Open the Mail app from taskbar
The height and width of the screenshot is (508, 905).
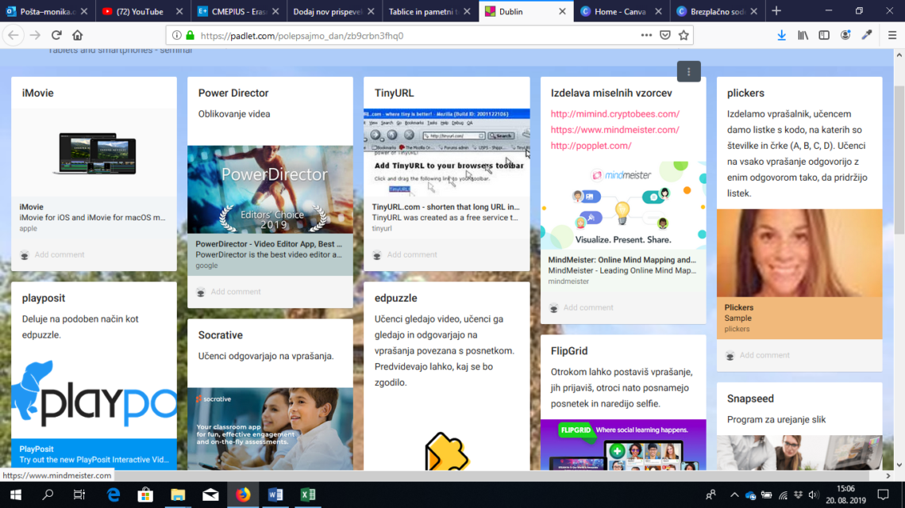(210, 495)
